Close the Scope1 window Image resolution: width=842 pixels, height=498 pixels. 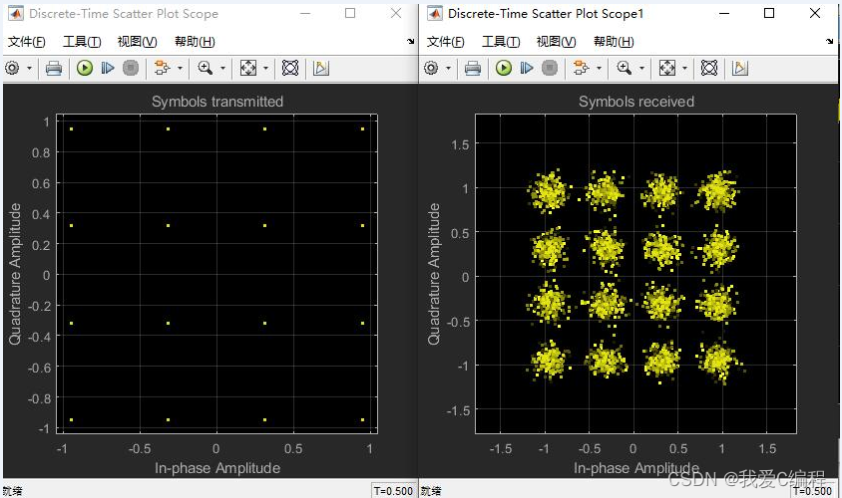(815, 13)
